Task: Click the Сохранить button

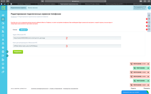Action: tap(18, 52)
